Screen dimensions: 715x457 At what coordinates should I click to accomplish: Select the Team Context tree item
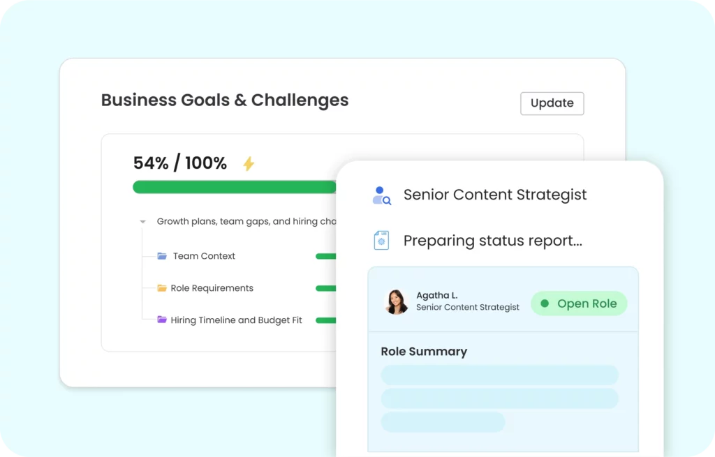coord(204,256)
